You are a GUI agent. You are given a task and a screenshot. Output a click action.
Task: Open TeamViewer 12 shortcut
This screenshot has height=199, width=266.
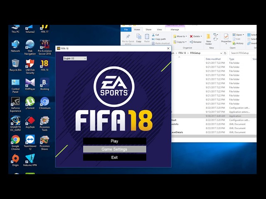tap(30, 143)
